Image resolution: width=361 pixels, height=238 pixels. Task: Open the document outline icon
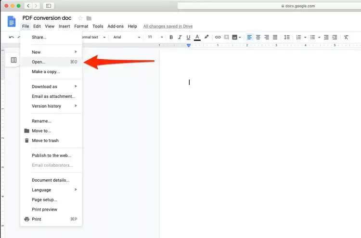(13, 60)
